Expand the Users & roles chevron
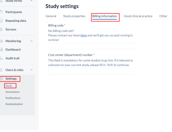The image size is (172, 132). [32, 70]
